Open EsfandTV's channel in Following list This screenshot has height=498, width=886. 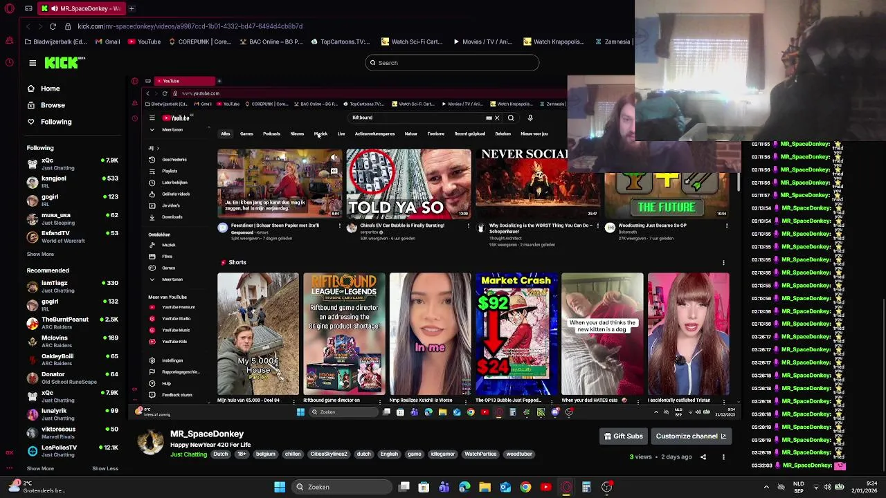pos(73,237)
